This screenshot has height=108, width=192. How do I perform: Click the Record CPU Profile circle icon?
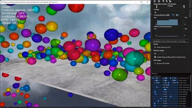tap(155, 63)
